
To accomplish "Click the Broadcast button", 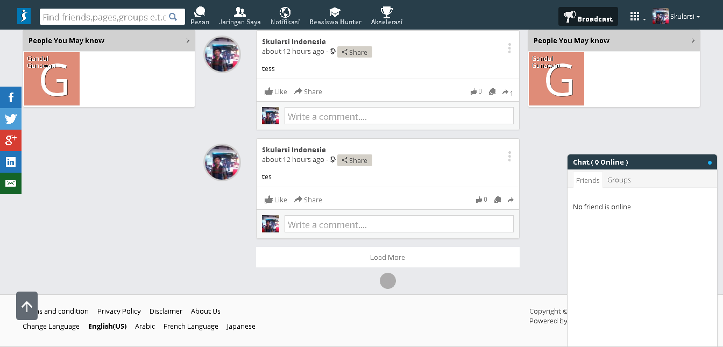I will coord(588,17).
